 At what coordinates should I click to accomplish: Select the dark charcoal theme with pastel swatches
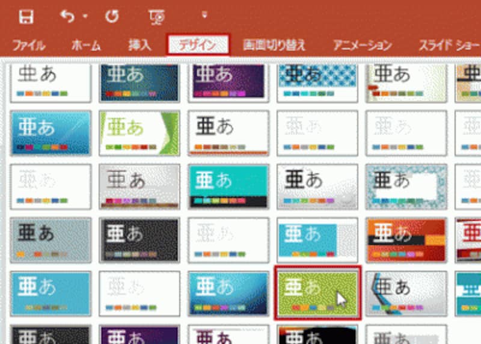139,240
